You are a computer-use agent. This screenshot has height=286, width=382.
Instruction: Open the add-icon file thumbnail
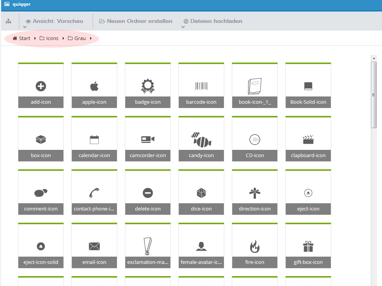41,85
